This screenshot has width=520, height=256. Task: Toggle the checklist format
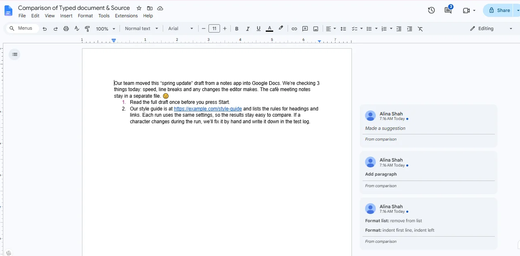click(354, 29)
